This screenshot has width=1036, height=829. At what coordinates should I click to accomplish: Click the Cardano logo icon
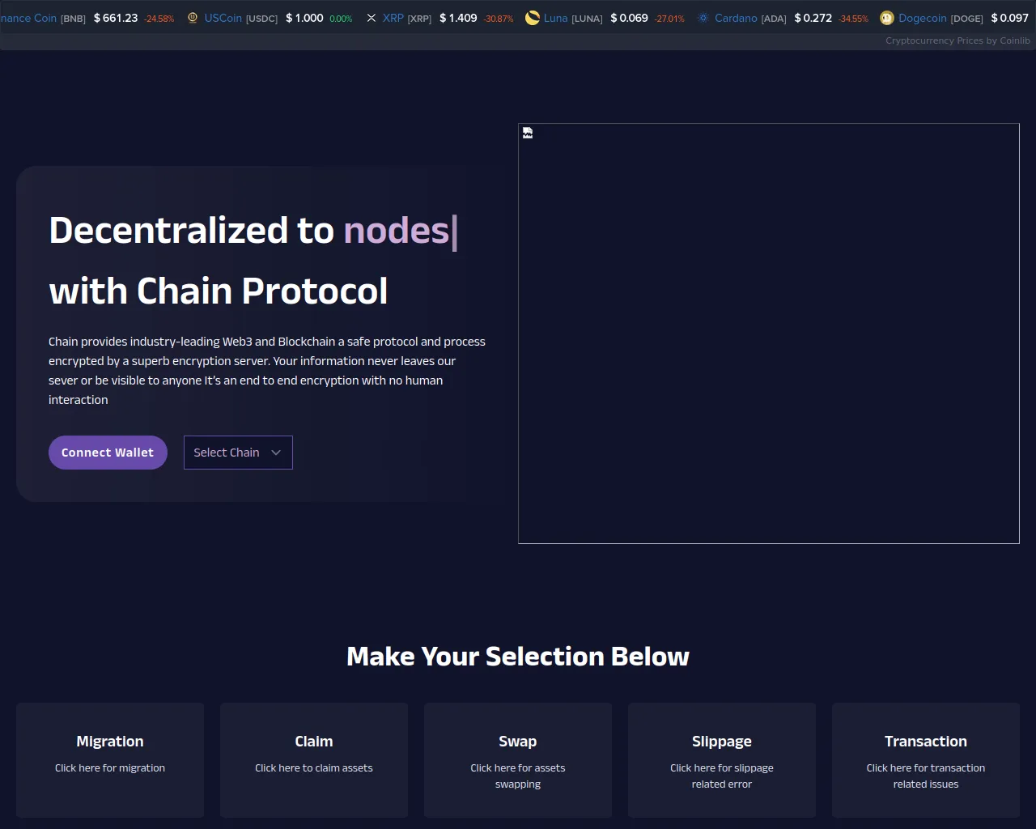703,18
